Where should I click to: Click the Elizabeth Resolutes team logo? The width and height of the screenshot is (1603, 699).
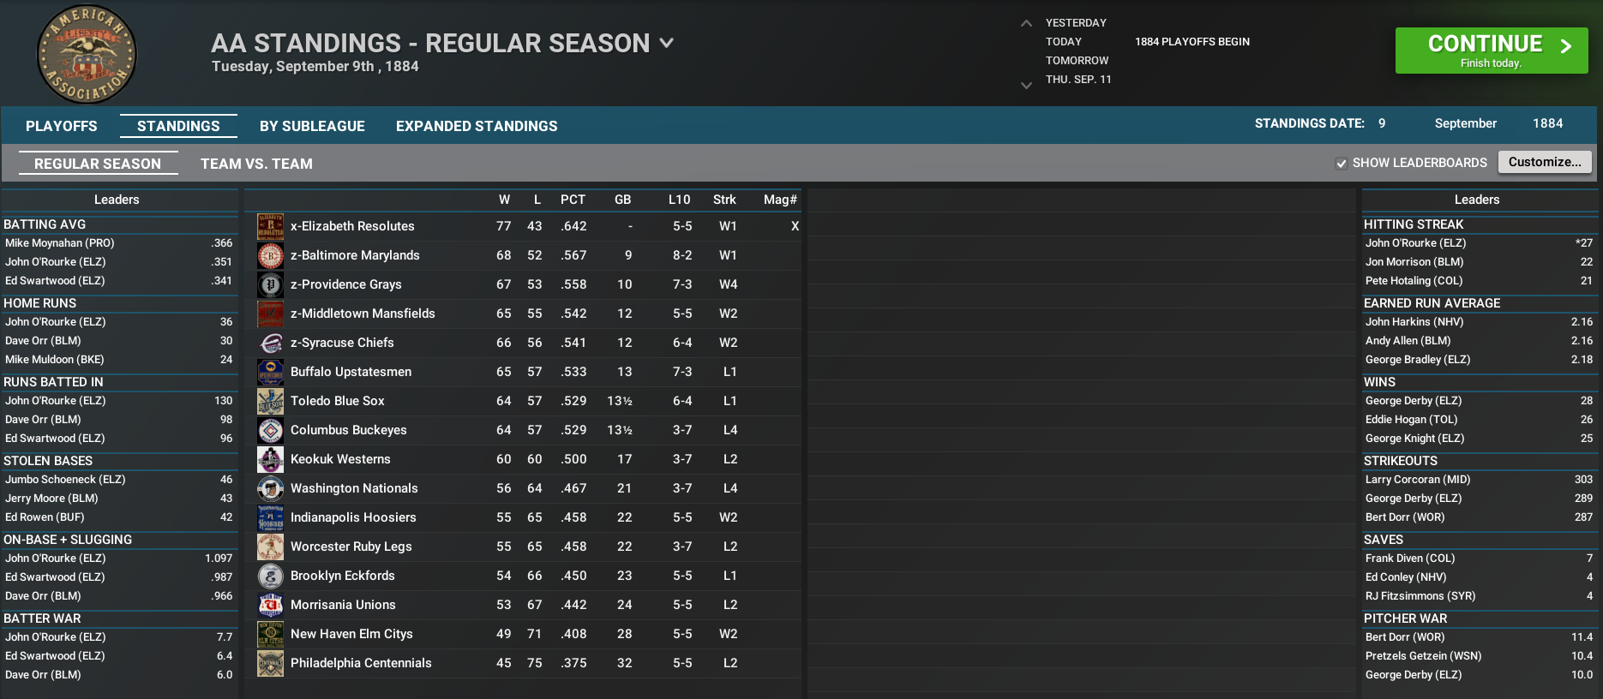coord(271,226)
